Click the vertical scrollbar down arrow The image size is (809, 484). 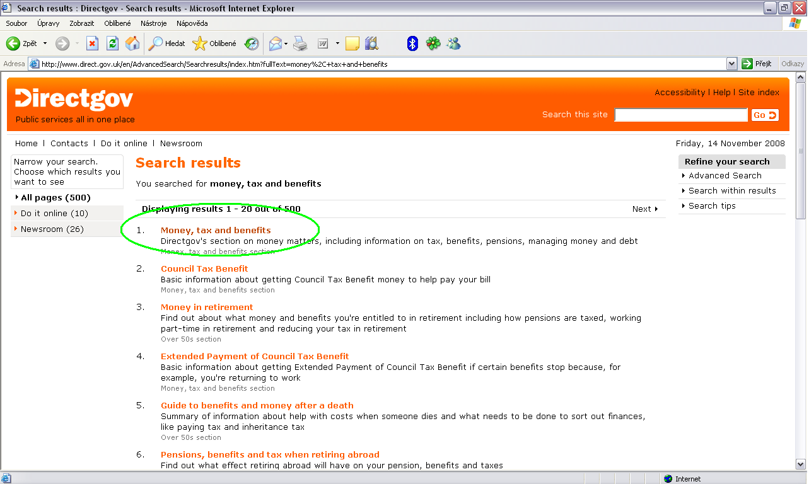pos(801,465)
